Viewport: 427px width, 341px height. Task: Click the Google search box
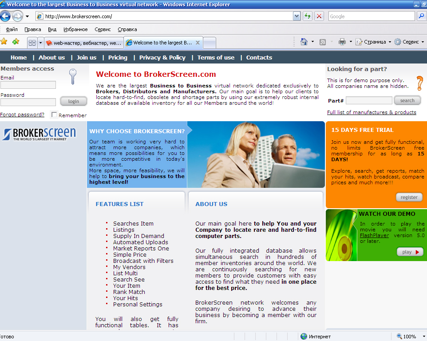click(x=372, y=16)
